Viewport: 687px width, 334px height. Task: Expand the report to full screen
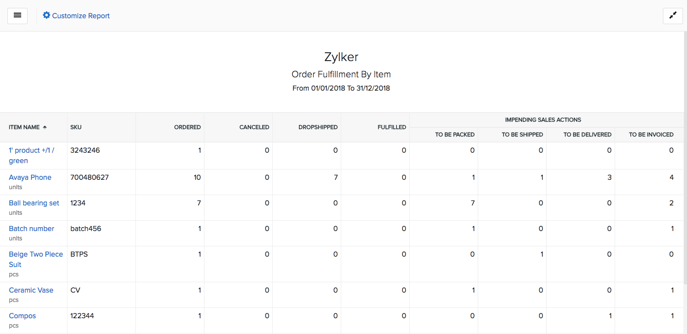pos(673,15)
